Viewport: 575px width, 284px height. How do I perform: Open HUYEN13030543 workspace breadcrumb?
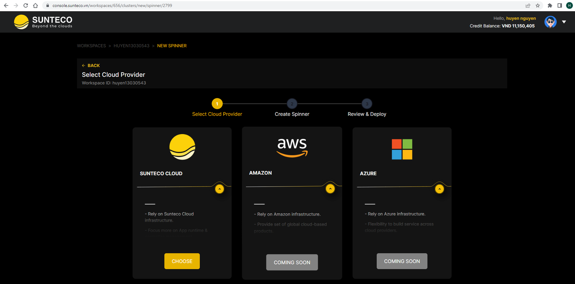[x=131, y=46]
